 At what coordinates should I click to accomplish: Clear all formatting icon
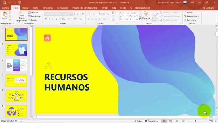83,14
